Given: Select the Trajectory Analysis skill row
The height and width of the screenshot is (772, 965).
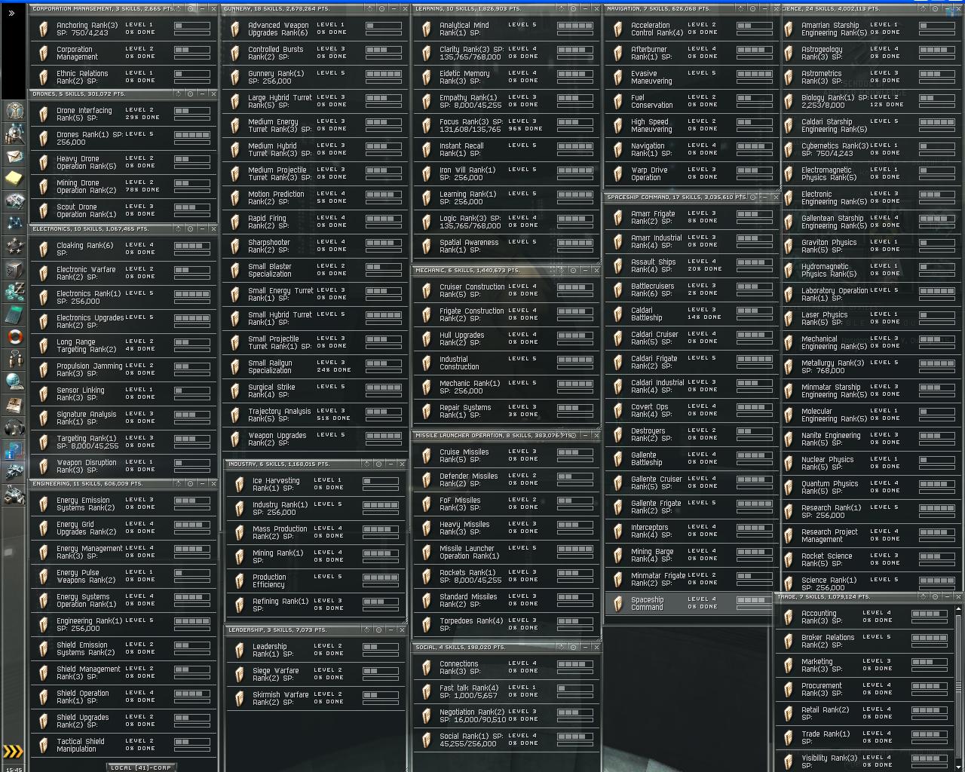Looking at the screenshot, I should pos(315,415).
